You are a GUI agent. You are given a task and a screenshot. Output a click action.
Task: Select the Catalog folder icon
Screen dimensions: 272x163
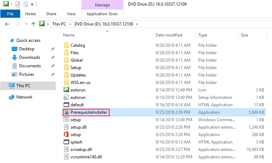pyautogui.click(x=66, y=45)
